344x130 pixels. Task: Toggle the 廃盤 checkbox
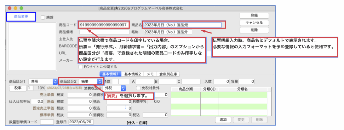43,18
